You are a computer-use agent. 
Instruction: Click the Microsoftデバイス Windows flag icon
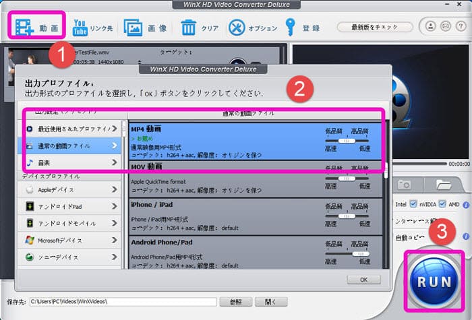click(30, 240)
